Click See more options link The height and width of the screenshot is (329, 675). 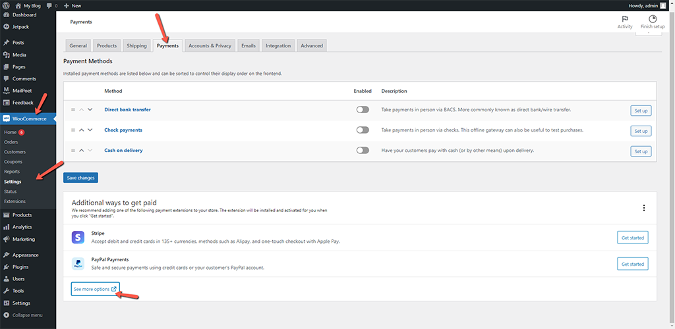coord(95,289)
